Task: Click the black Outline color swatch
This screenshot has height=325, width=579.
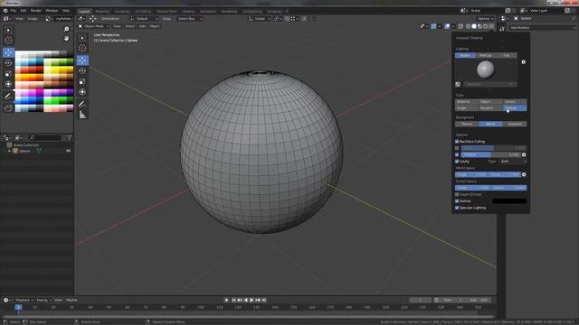Action: tap(509, 201)
